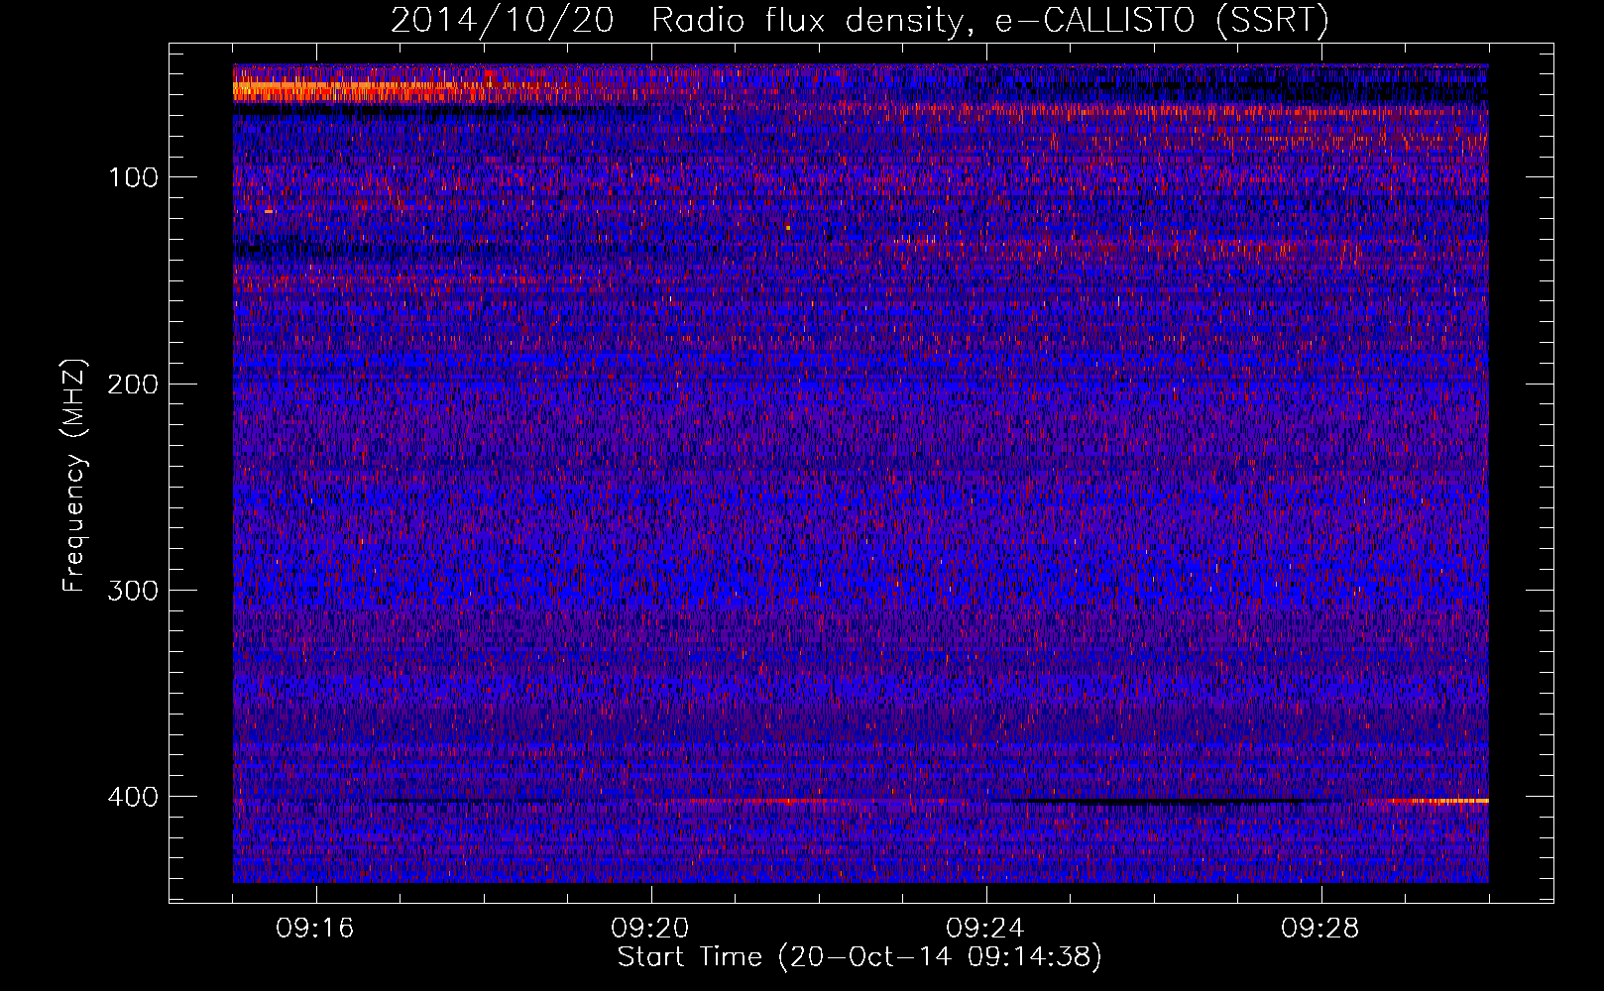The image size is (1604, 991).
Task: Click the plot title 'Radio flux density, e-CALLISTO (SSRT)'
Action: [989, 21]
